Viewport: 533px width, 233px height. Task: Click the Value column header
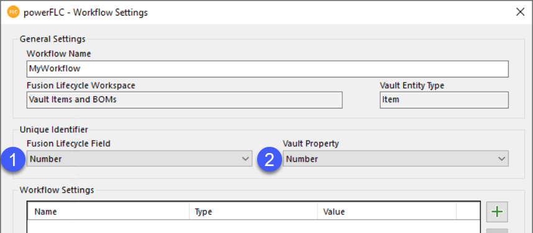(x=386, y=212)
